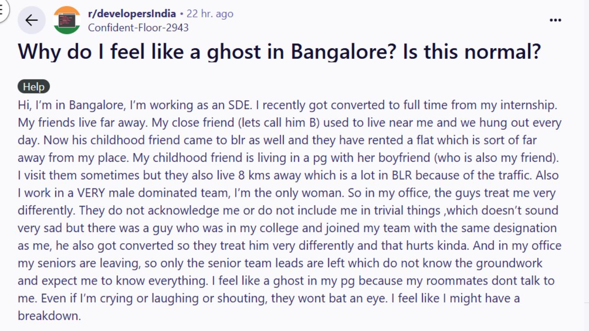
Task: Click the back arrow navigation icon
Action: coord(31,20)
